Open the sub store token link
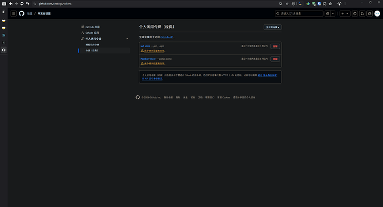This screenshot has width=383, height=207. [145, 46]
